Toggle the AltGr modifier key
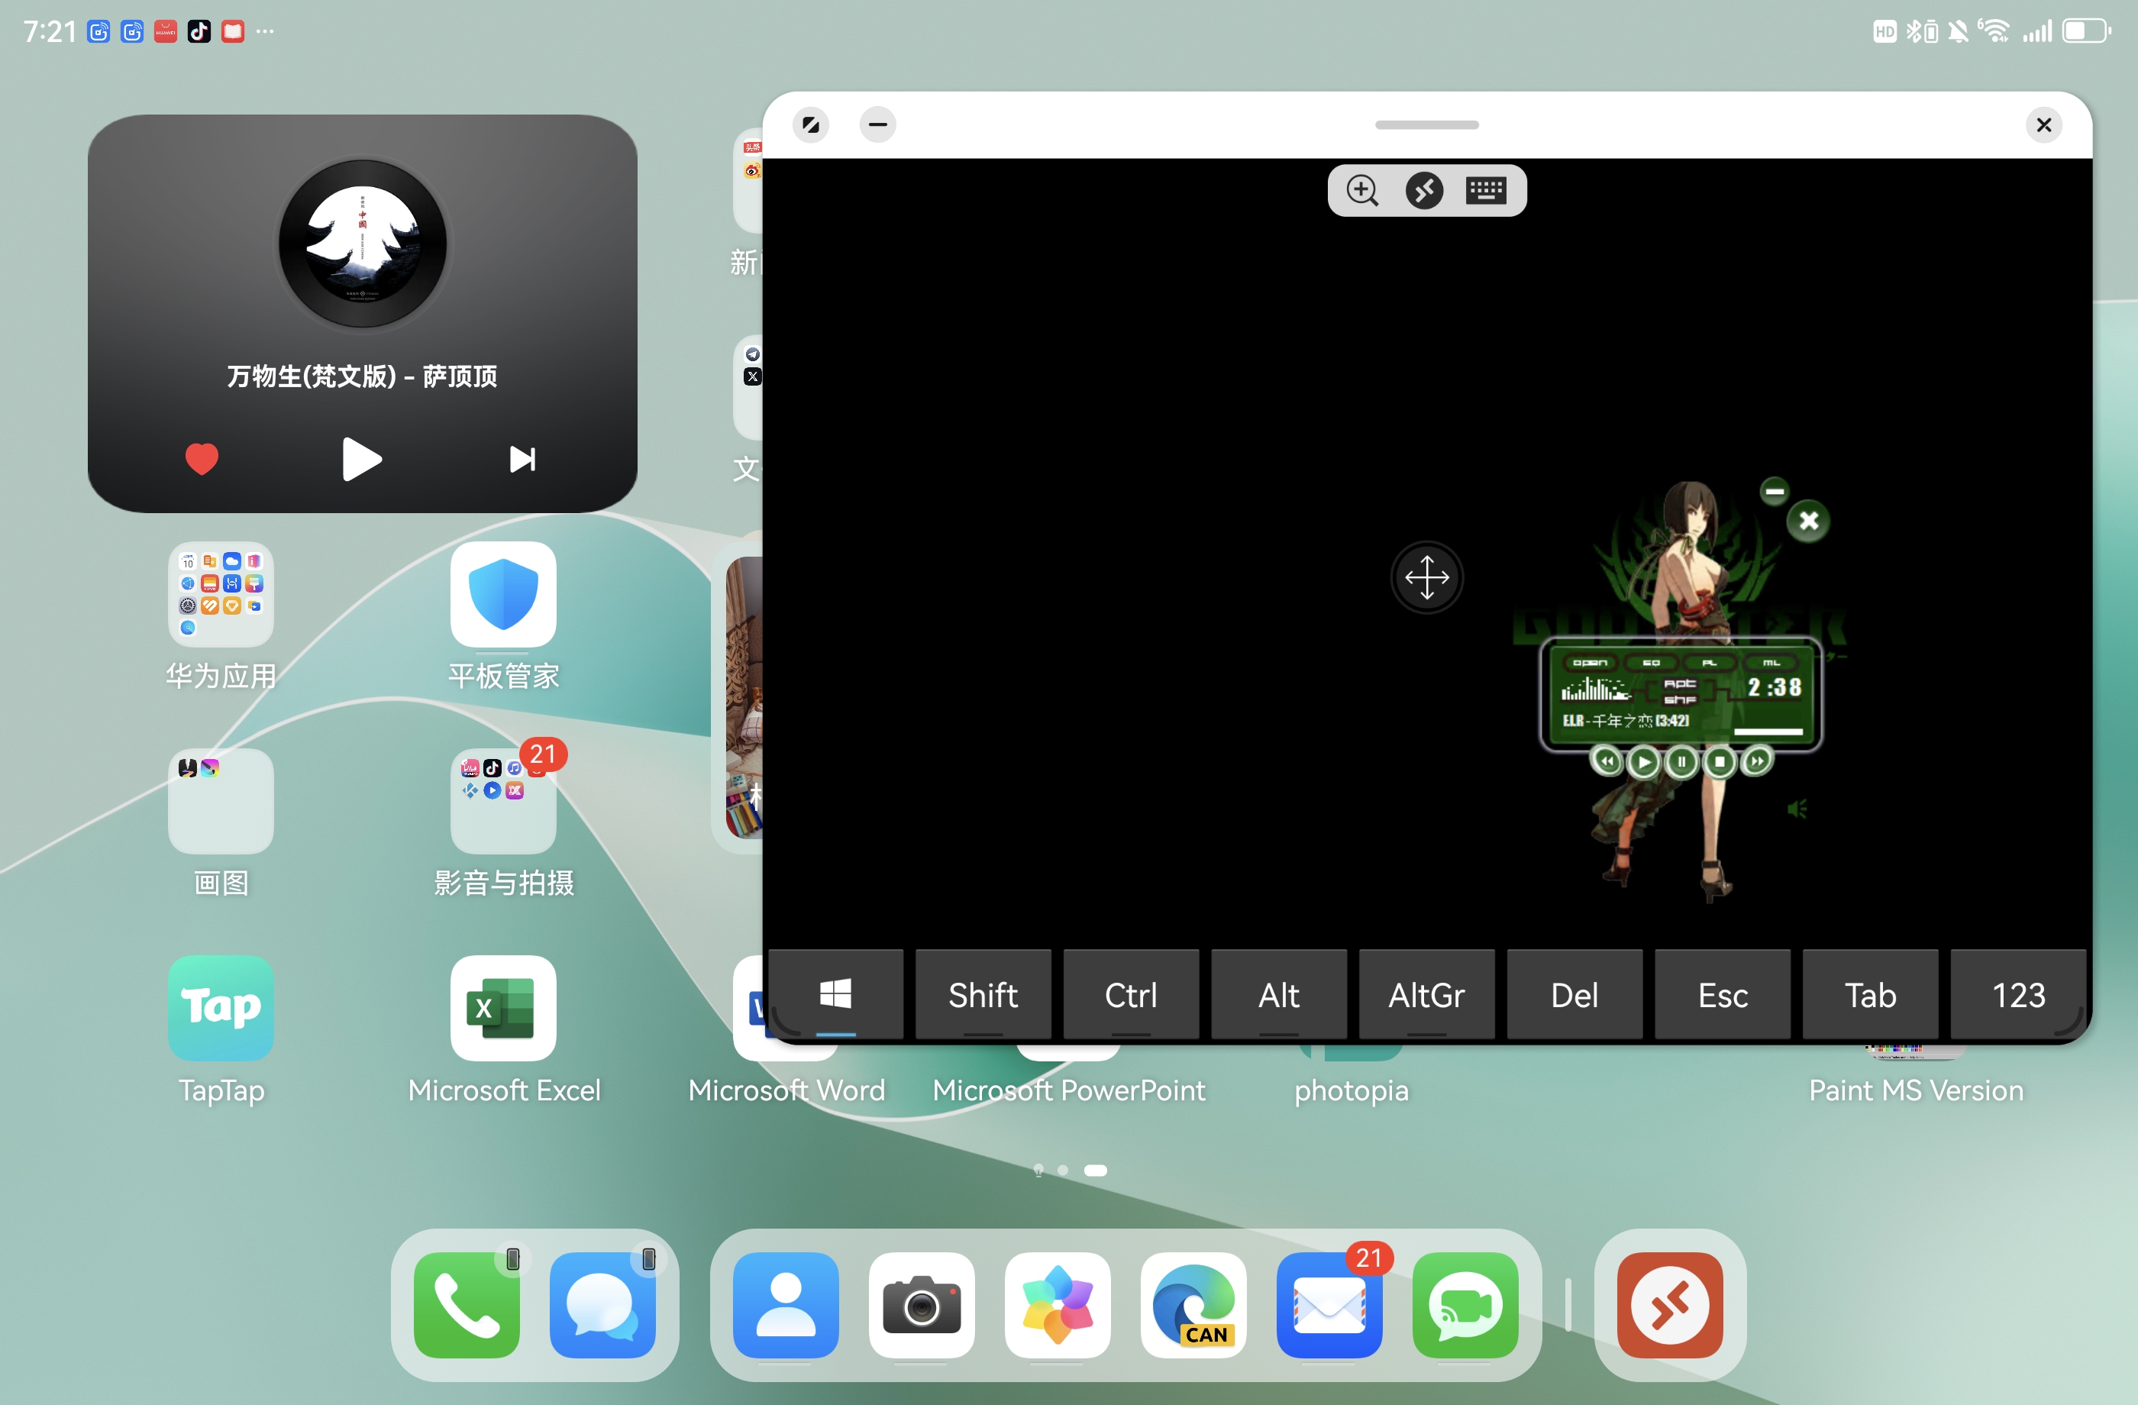This screenshot has width=2138, height=1405. click(x=1426, y=994)
